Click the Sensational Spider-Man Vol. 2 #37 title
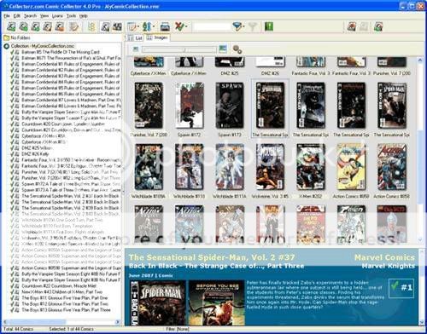Image resolution: width=427 pixels, height=334 pixels. point(212,257)
